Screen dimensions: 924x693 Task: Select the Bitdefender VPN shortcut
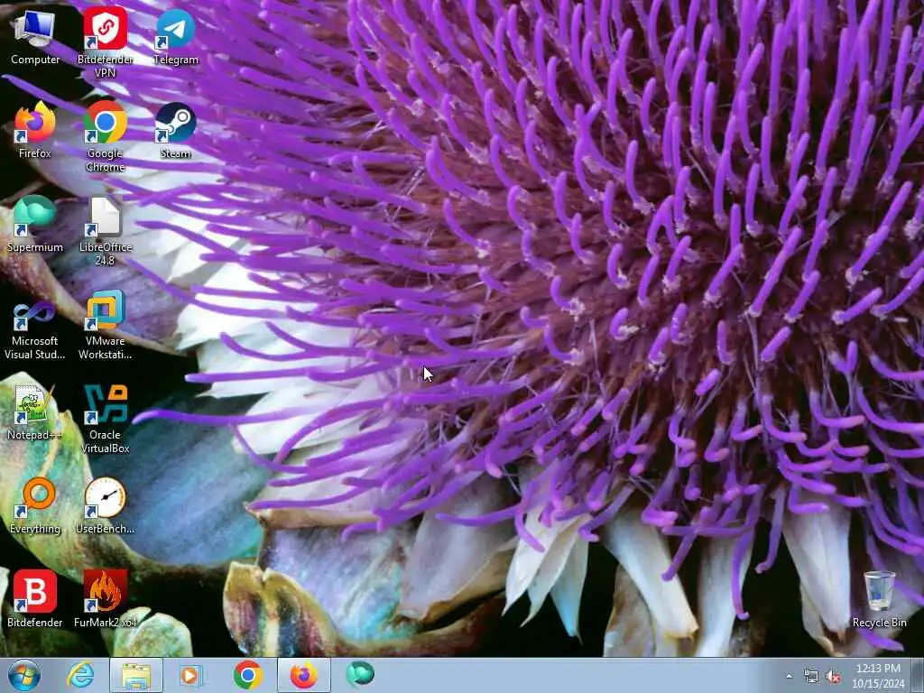(105, 42)
